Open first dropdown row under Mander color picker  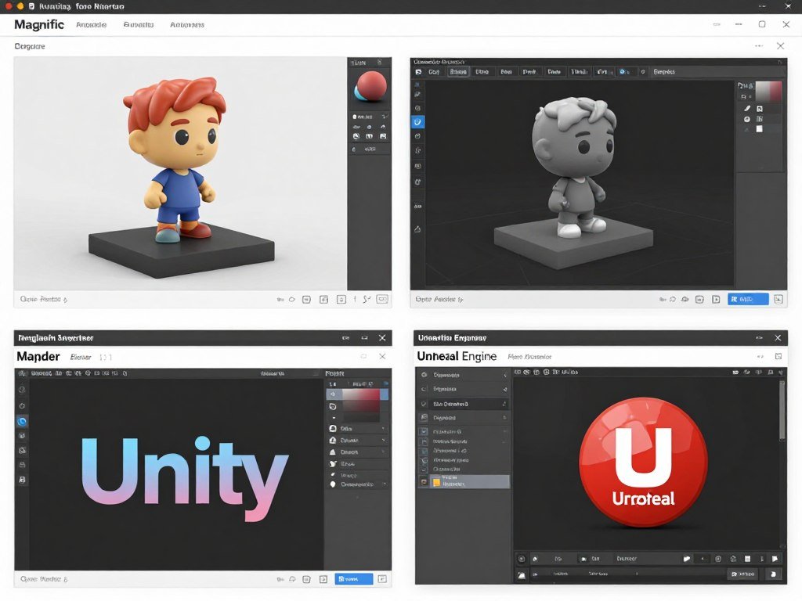pos(357,428)
